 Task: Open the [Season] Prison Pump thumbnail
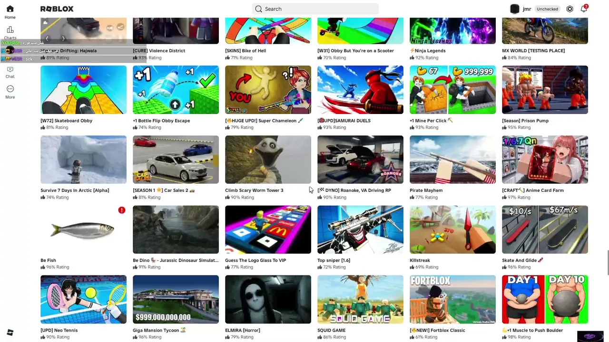click(545, 90)
